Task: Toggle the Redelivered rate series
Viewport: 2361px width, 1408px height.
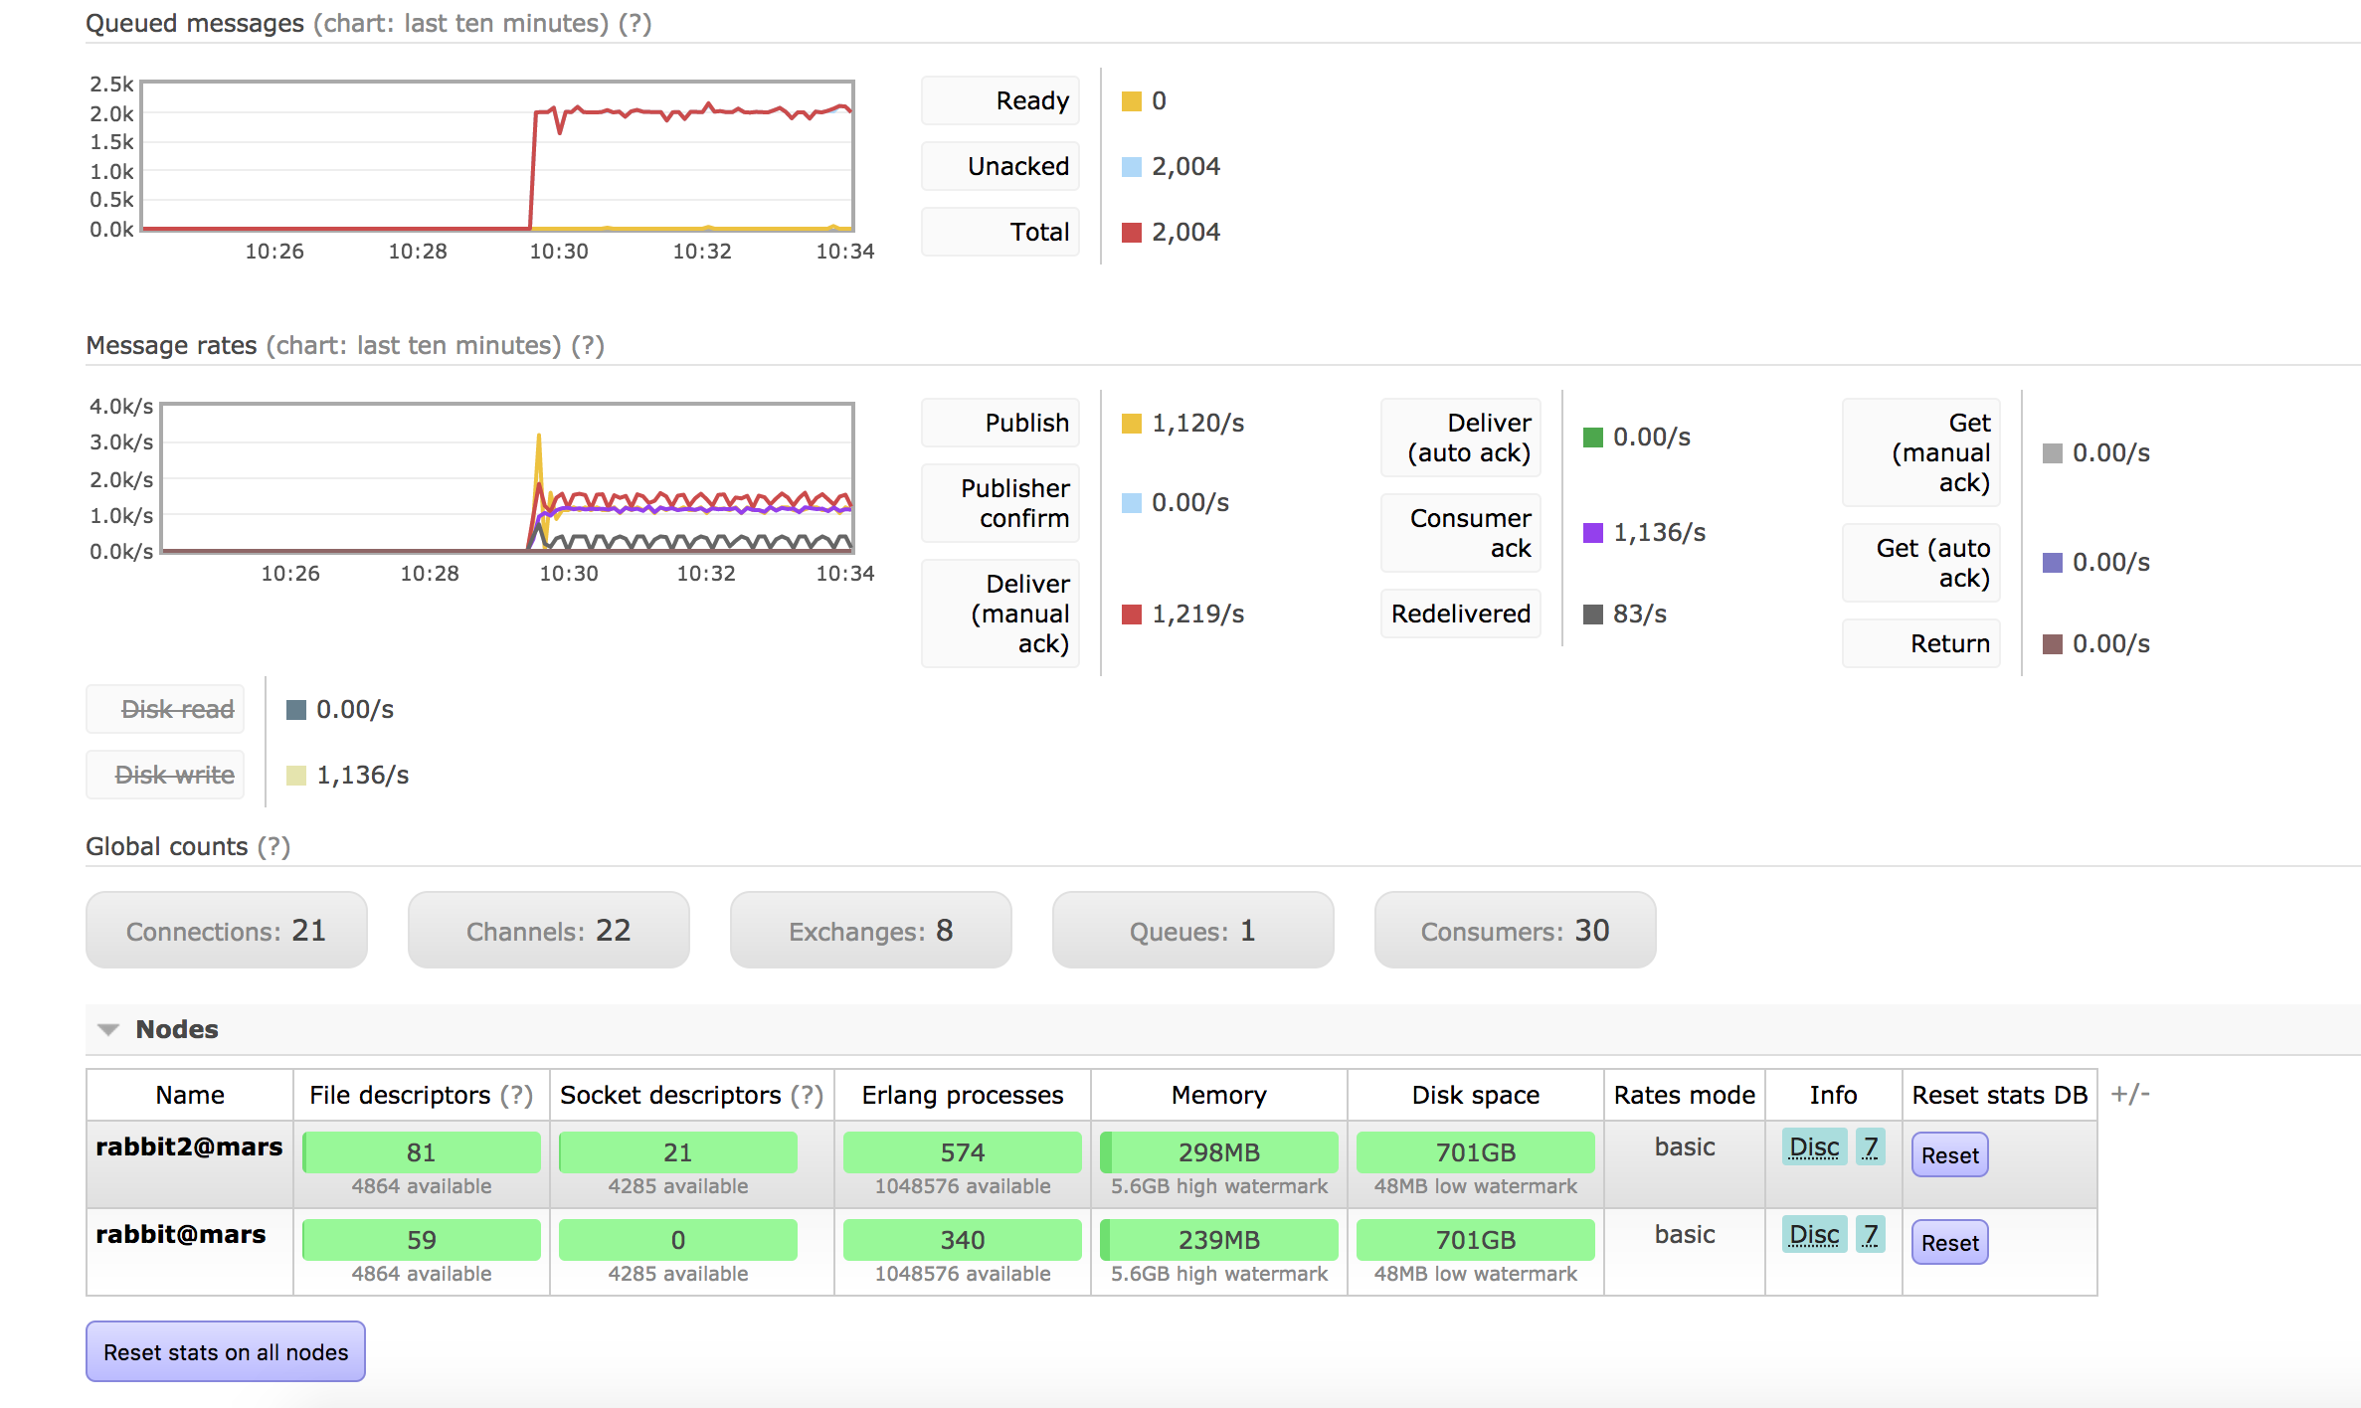Action: point(1459,614)
